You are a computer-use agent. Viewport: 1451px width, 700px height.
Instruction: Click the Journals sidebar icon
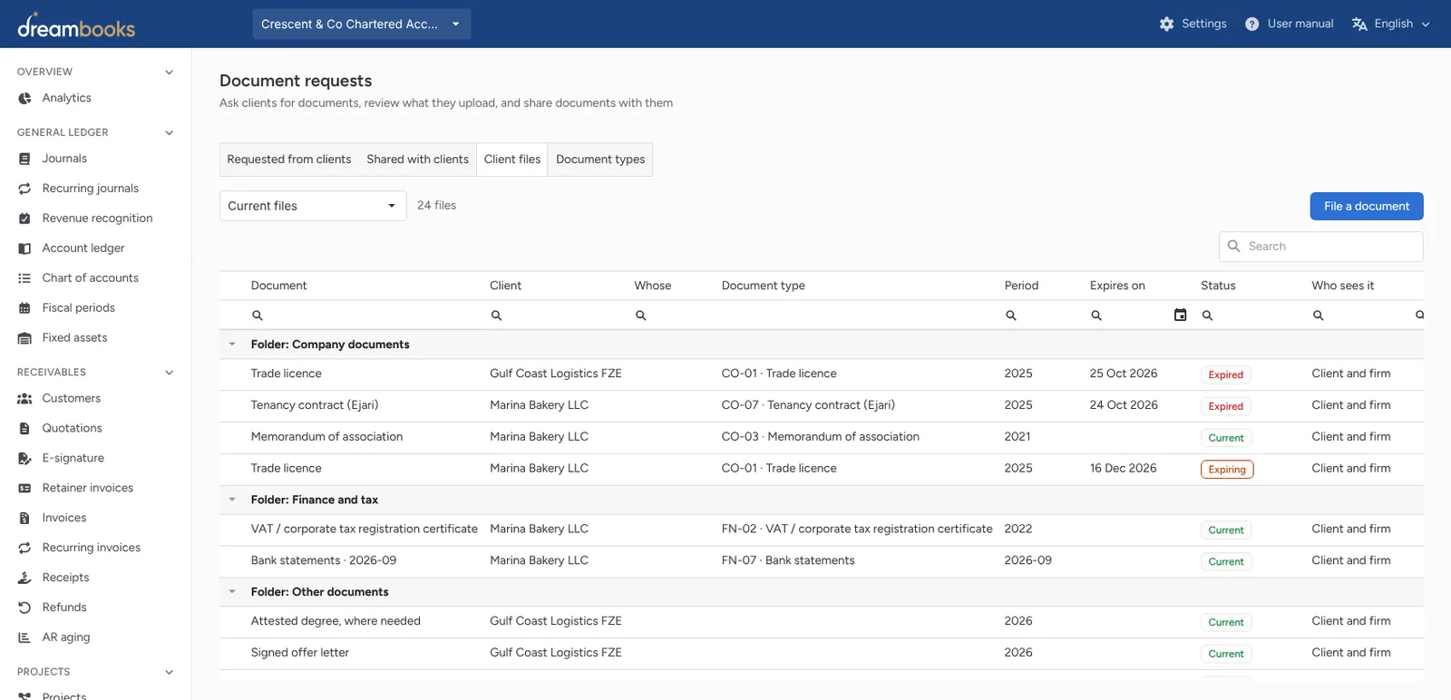[24, 159]
